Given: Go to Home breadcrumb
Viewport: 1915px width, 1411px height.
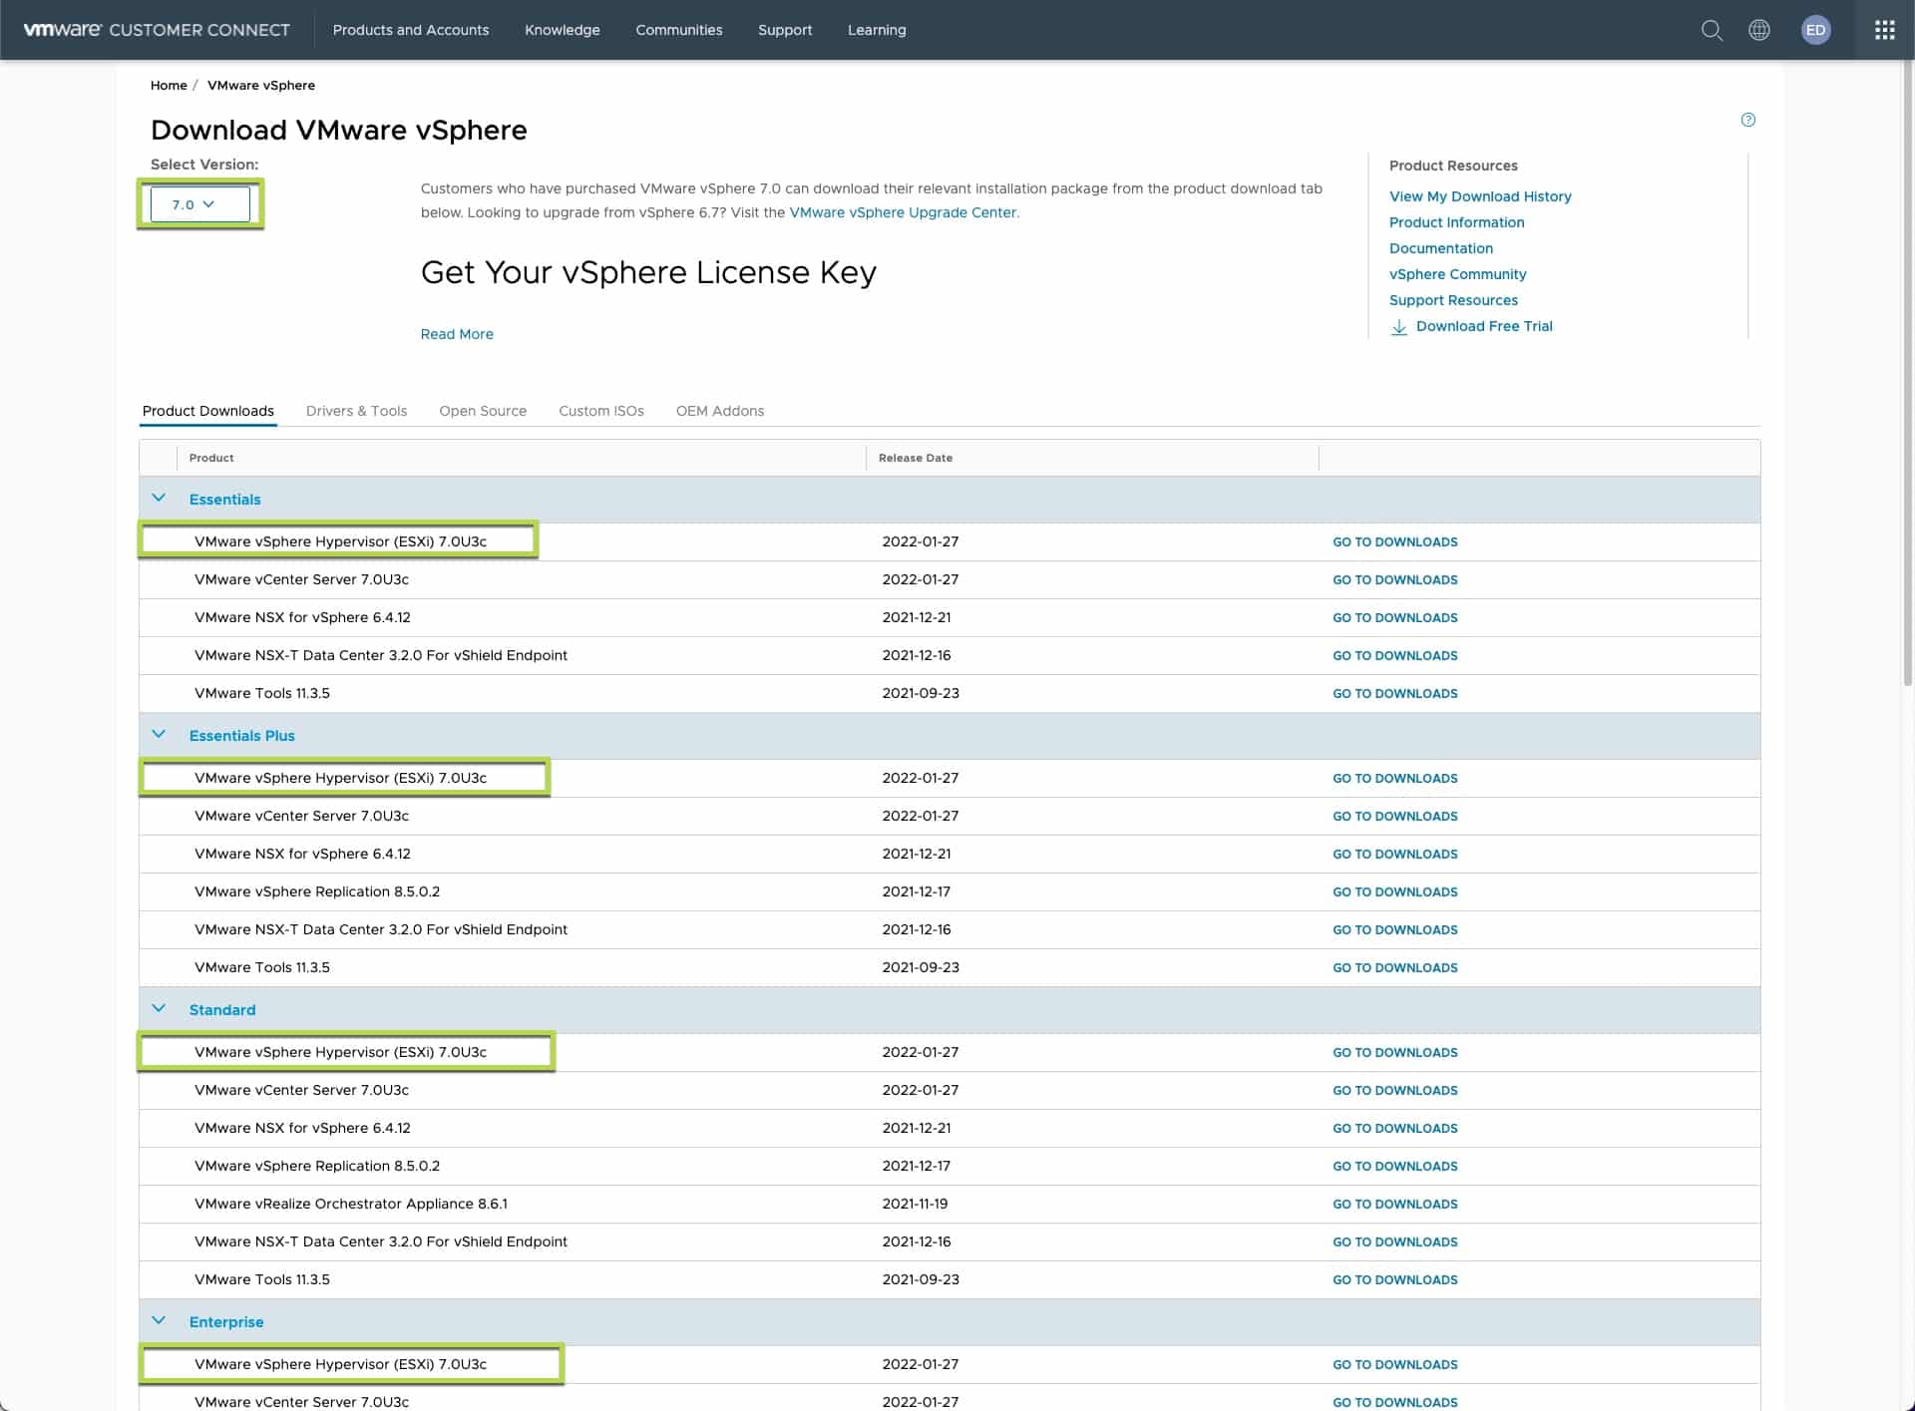Looking at the screenshot, I should point(169,86).
